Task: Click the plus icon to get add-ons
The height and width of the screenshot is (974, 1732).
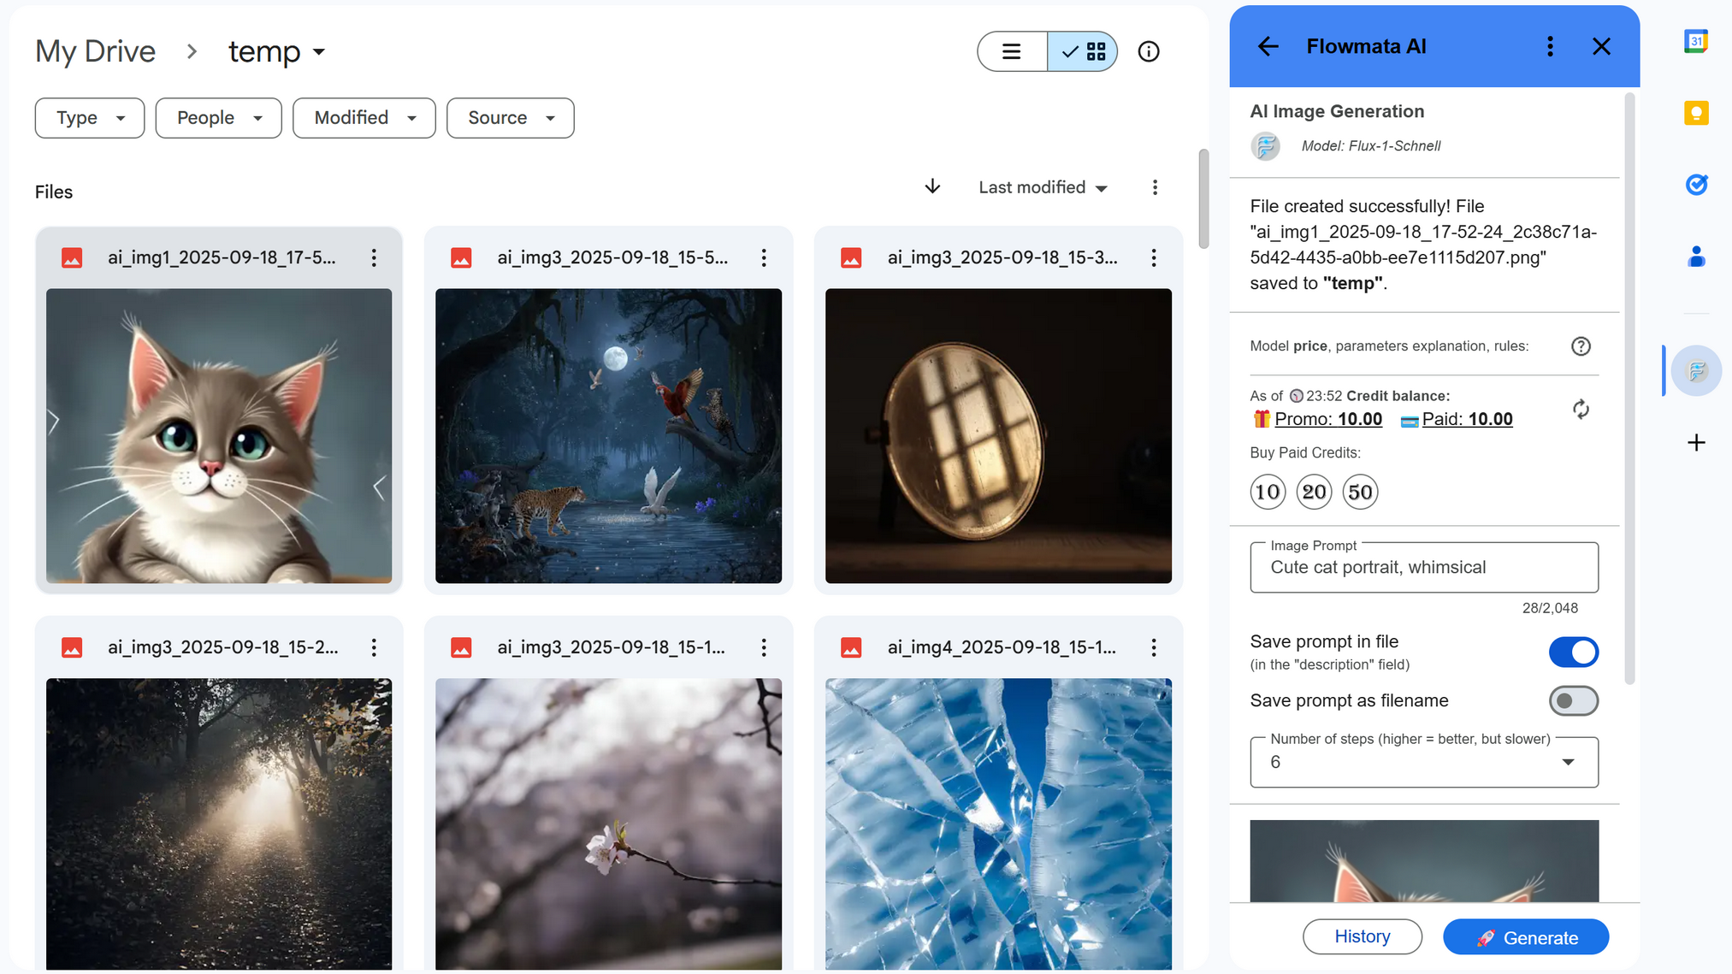Action: pos(1695,442)
